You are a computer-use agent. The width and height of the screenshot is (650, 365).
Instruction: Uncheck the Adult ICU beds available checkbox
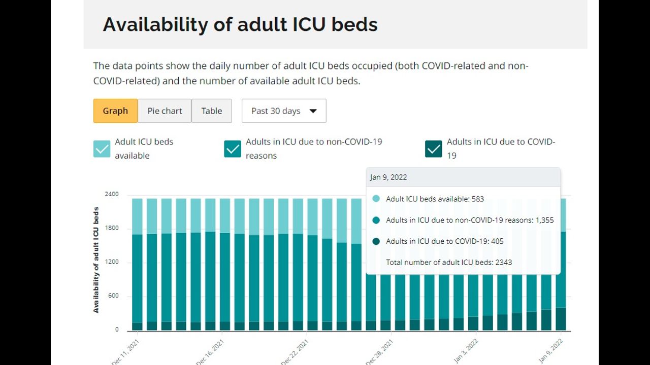point(102,149)
